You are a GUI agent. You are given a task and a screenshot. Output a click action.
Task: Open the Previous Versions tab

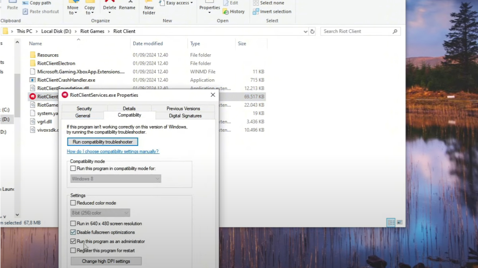(183, 108)
